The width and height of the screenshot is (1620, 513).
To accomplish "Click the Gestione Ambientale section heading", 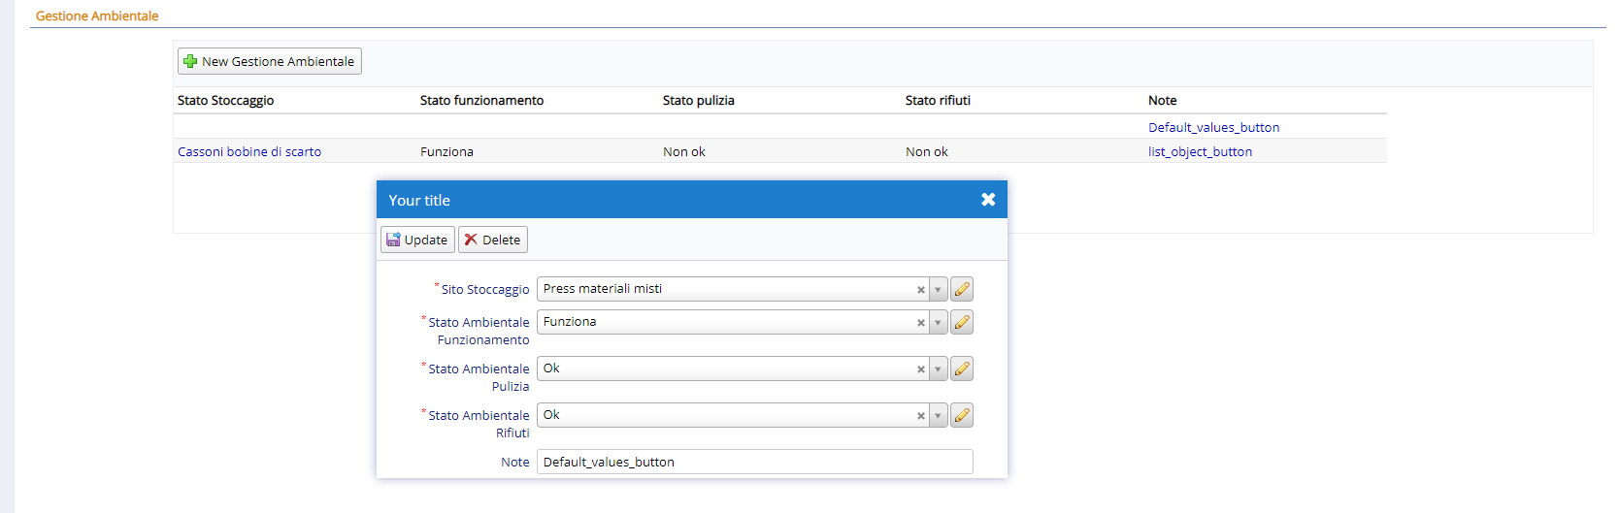I will pyautogui.click(x=97, y=16).
